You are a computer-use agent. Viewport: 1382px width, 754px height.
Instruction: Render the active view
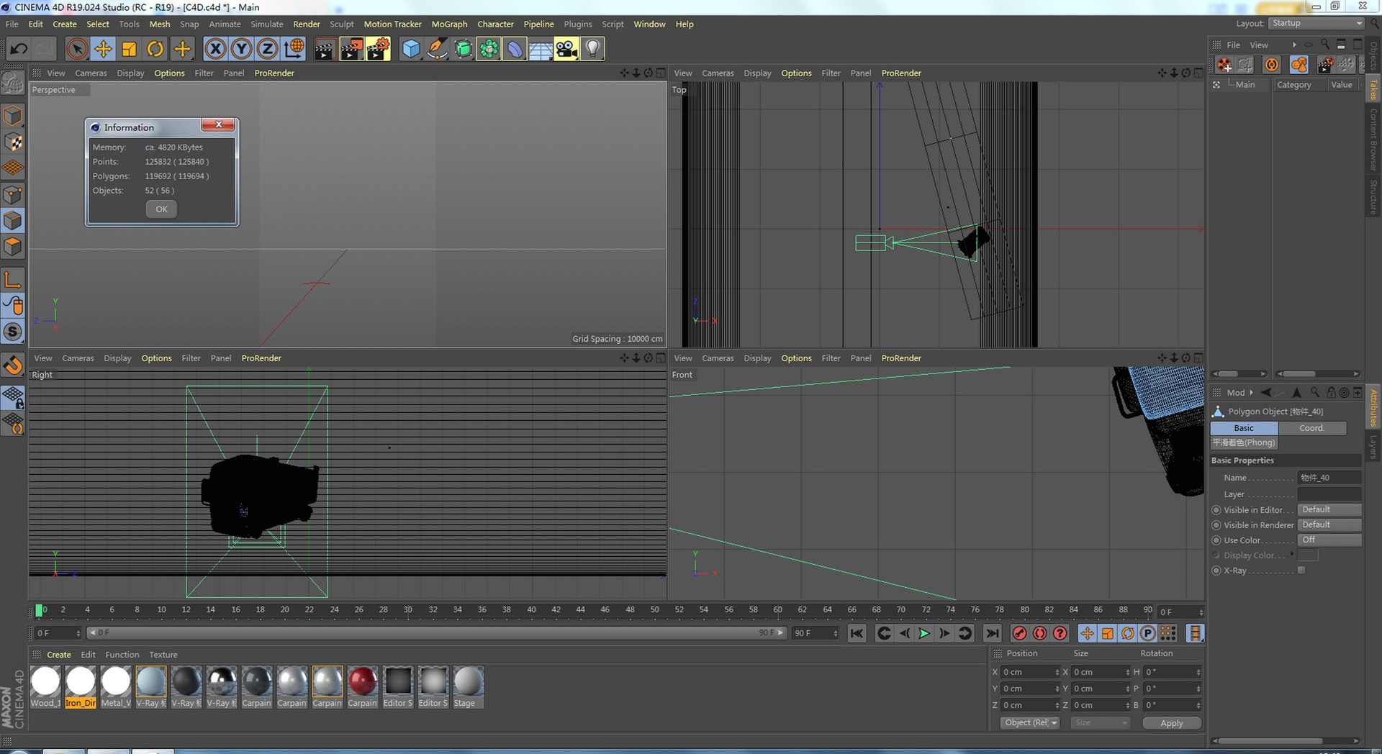click(325, 49)
